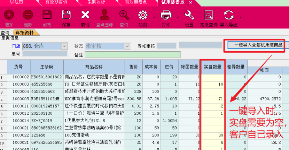This screenshot has height=150, width=289.
Task: Click the 实盘数量 column header
Action: point(213,67)
